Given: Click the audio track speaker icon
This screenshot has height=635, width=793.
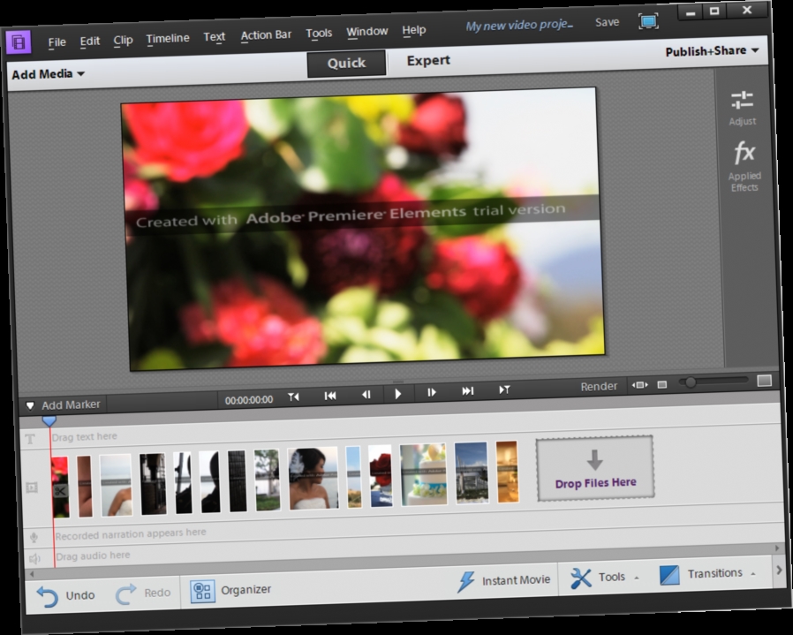Looking at the screenshot, I should pos(35,559).
